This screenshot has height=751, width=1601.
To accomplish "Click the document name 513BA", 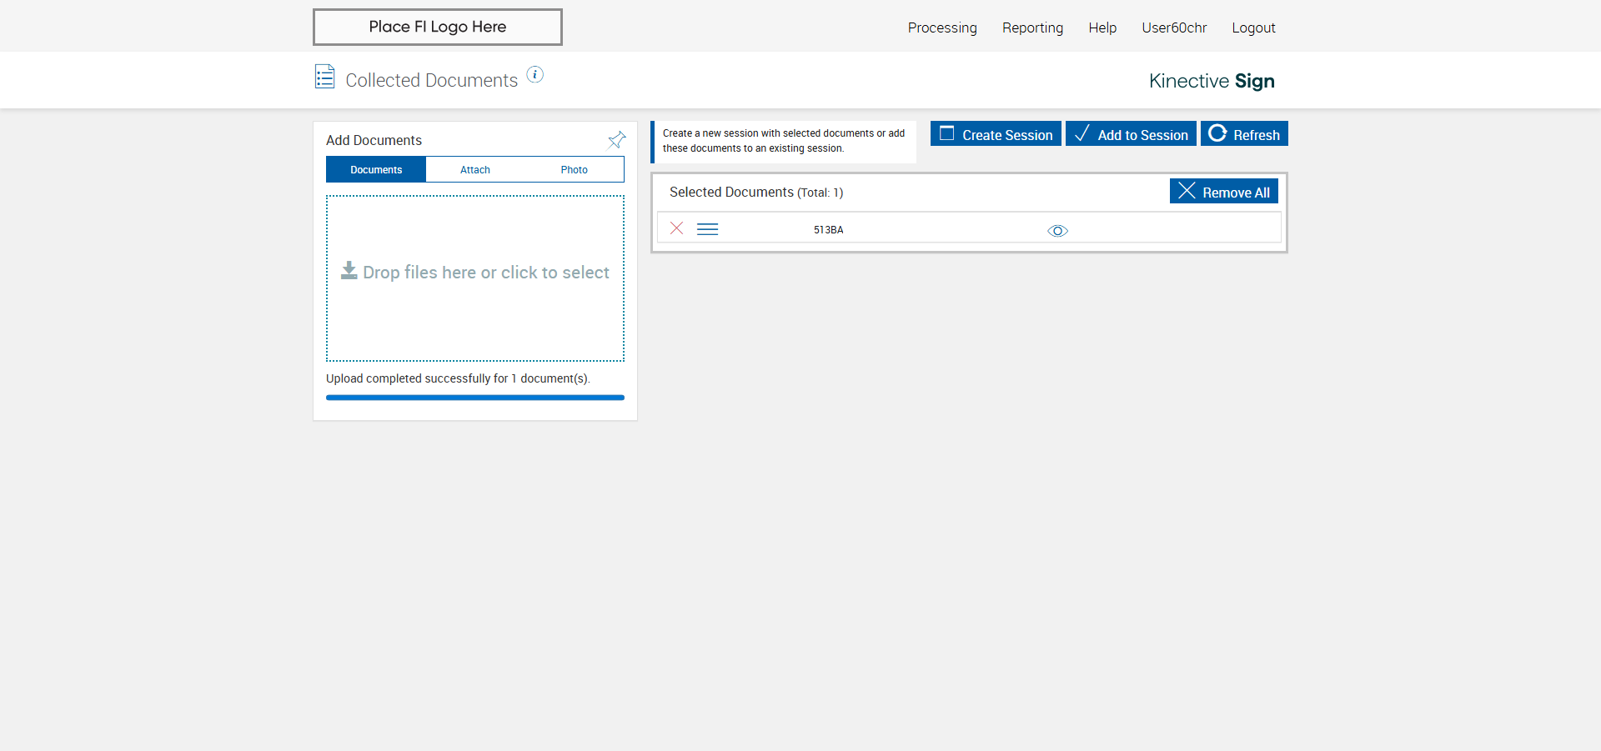I will 828,230.
